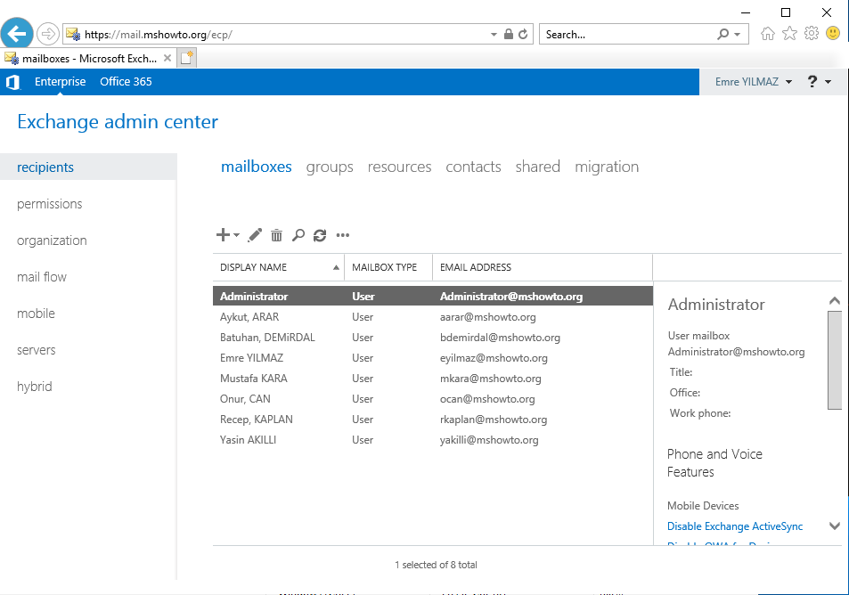Click the delete trash can icon

277,235
